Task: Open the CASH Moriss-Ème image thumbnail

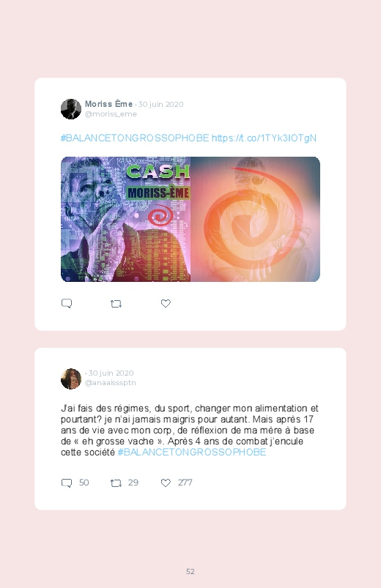Action: click(x=125, y=219)
